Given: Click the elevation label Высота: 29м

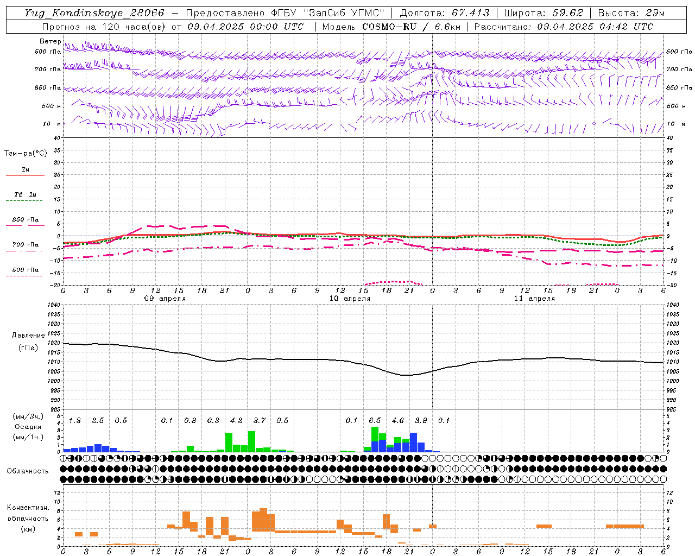Looking at the screenshot, I should [x=631, y=13].
